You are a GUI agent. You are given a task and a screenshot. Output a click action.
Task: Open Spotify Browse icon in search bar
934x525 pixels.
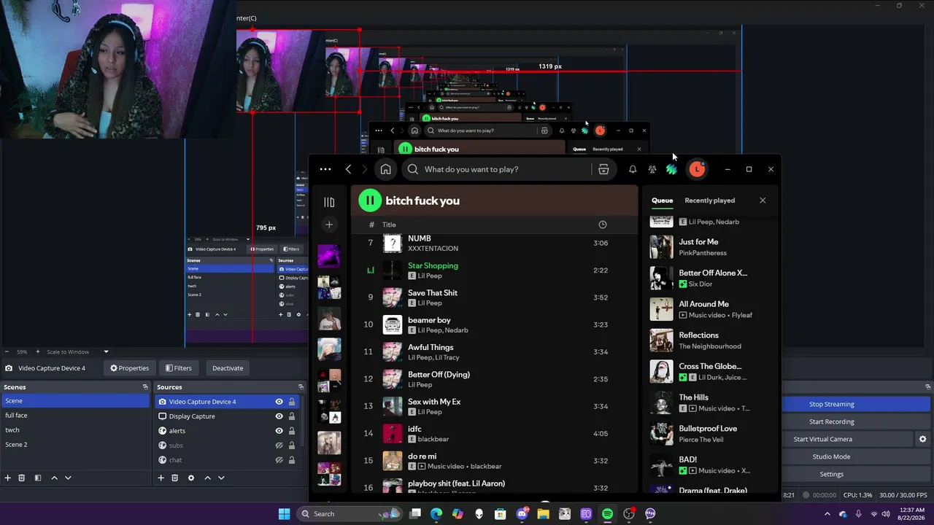click(603, 169)
